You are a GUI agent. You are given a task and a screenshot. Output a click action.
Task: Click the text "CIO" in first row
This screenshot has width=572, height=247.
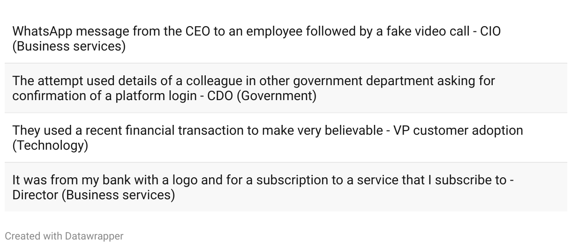[x=490, y=32]
